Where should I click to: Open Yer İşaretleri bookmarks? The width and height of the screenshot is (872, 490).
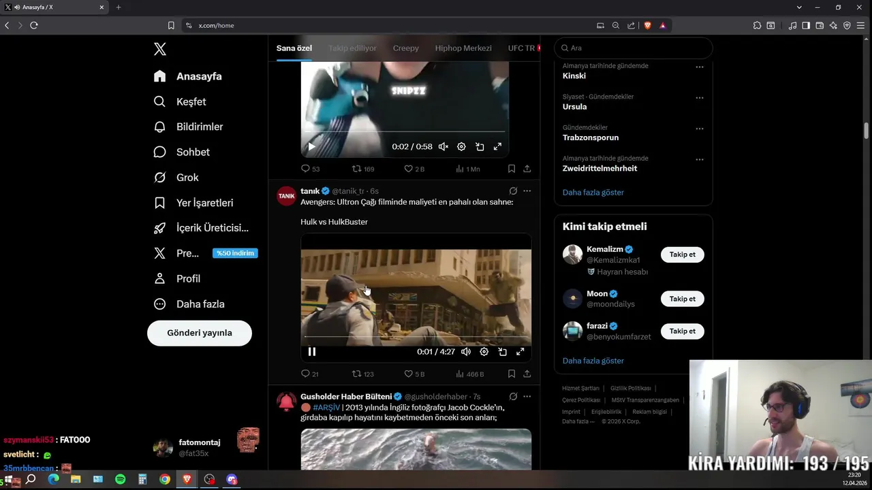(x=193, y=203)
